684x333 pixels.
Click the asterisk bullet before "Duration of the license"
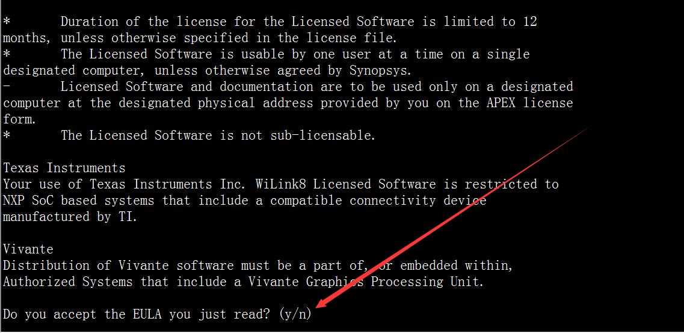(6, 22)
